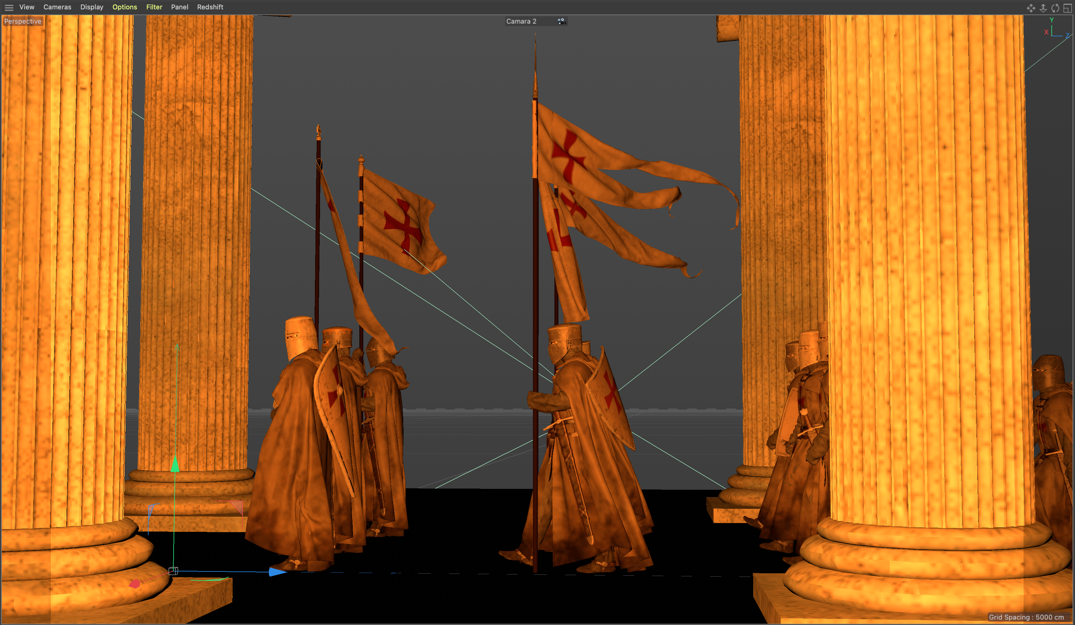Click the Orbit camera rotate icon

coord(1055,8)
